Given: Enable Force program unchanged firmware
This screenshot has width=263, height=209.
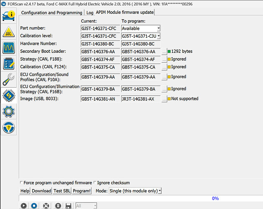Looking at the screenshot, I should click(x=21, y=182).
